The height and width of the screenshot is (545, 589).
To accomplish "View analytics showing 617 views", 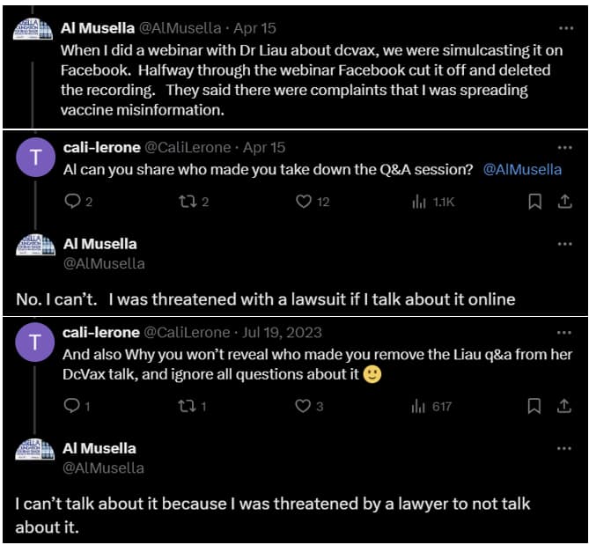I will click(419, 406).
